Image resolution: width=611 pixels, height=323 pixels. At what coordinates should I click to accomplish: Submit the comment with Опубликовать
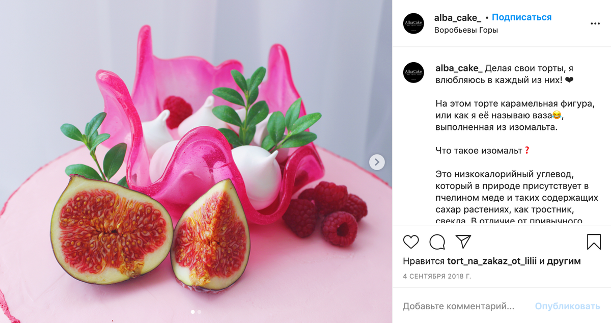567,306
